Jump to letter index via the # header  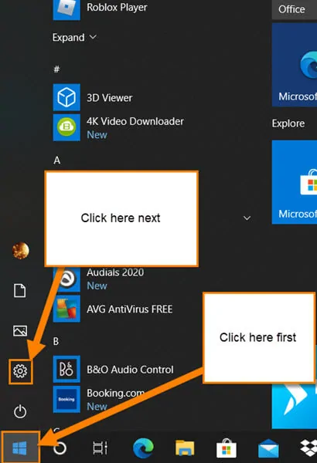(x=57, y=69)
